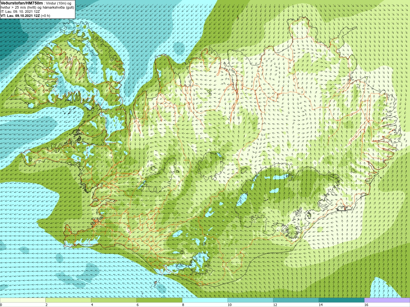Click the 4–6 m/s green legend swatch
This screenshot has height=307, width=410.
114,300
